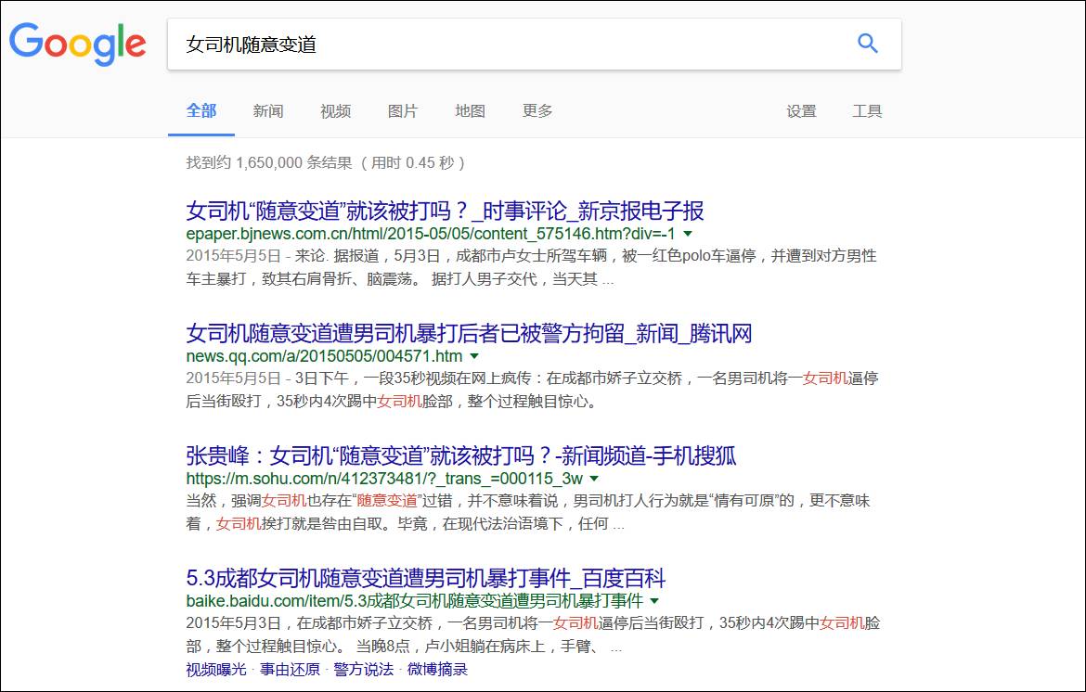Switch to the 视频 tab

335,110
